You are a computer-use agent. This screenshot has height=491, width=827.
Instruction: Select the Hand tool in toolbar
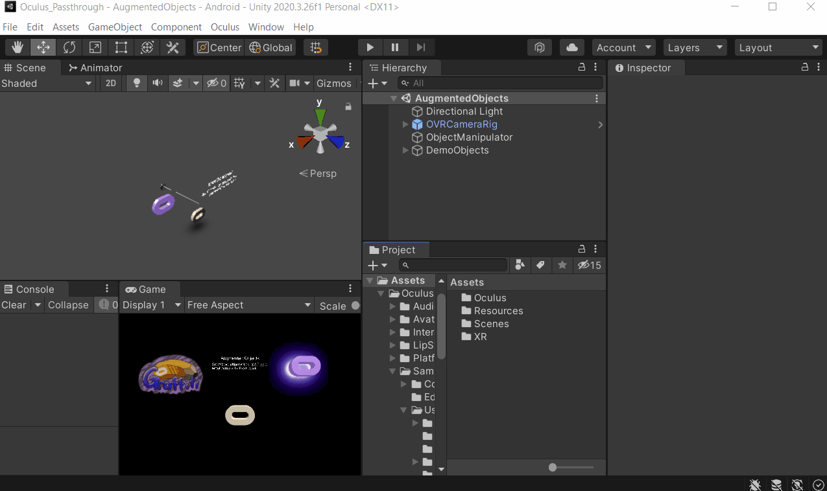pos(18,47)
